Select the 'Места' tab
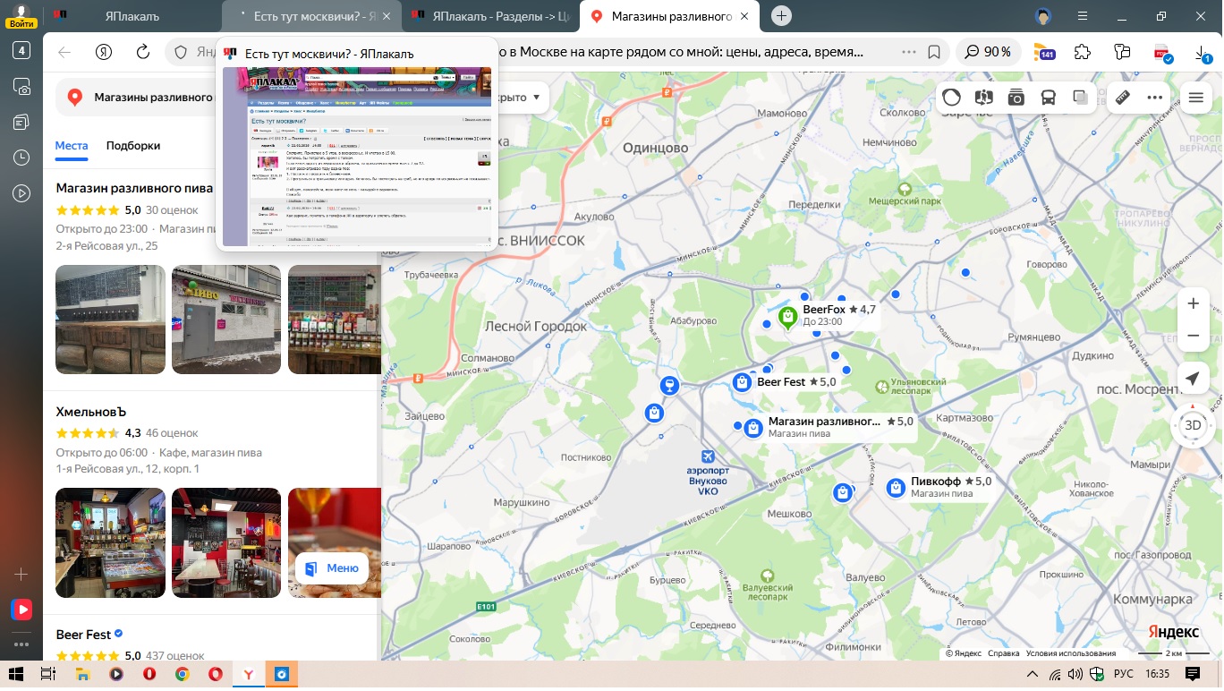The width and height of the screenshot is (1224, 691). pyautogui.click(x=72, y=146)
